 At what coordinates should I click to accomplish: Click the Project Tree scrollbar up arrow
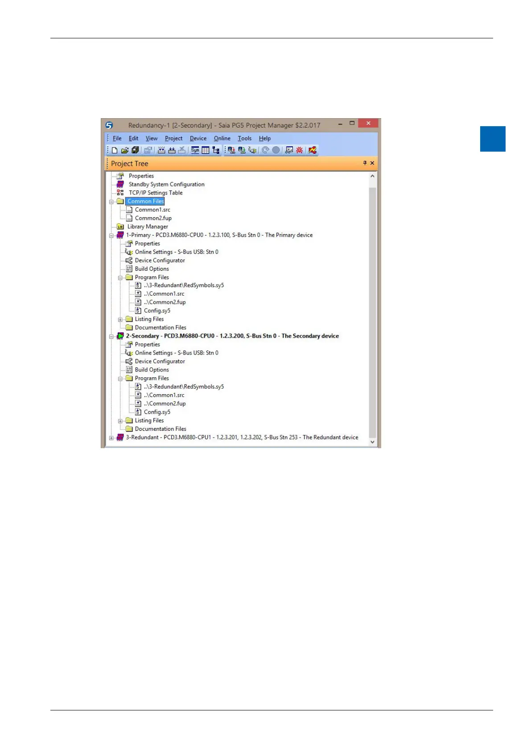[373, 176]
